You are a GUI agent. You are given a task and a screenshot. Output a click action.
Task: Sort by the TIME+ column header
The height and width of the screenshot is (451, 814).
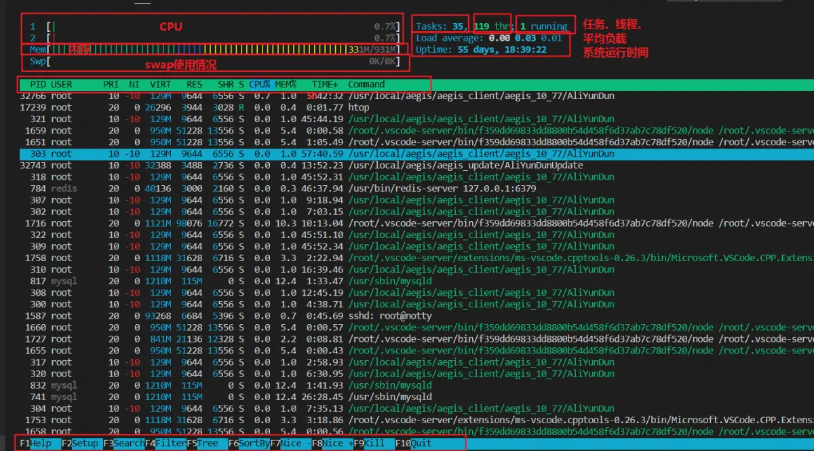point(326,85)
